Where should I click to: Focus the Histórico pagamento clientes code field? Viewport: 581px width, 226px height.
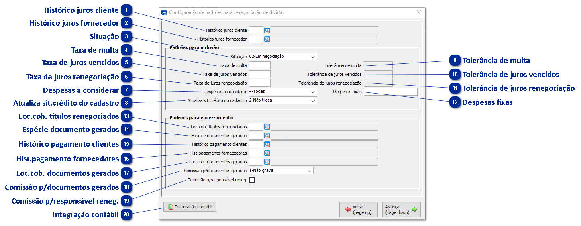click(256, 144)
